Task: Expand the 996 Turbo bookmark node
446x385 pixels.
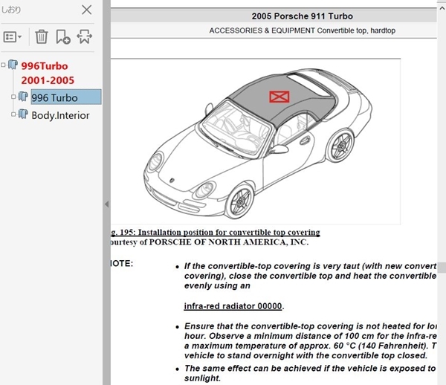Action: [x=13, y=97]
